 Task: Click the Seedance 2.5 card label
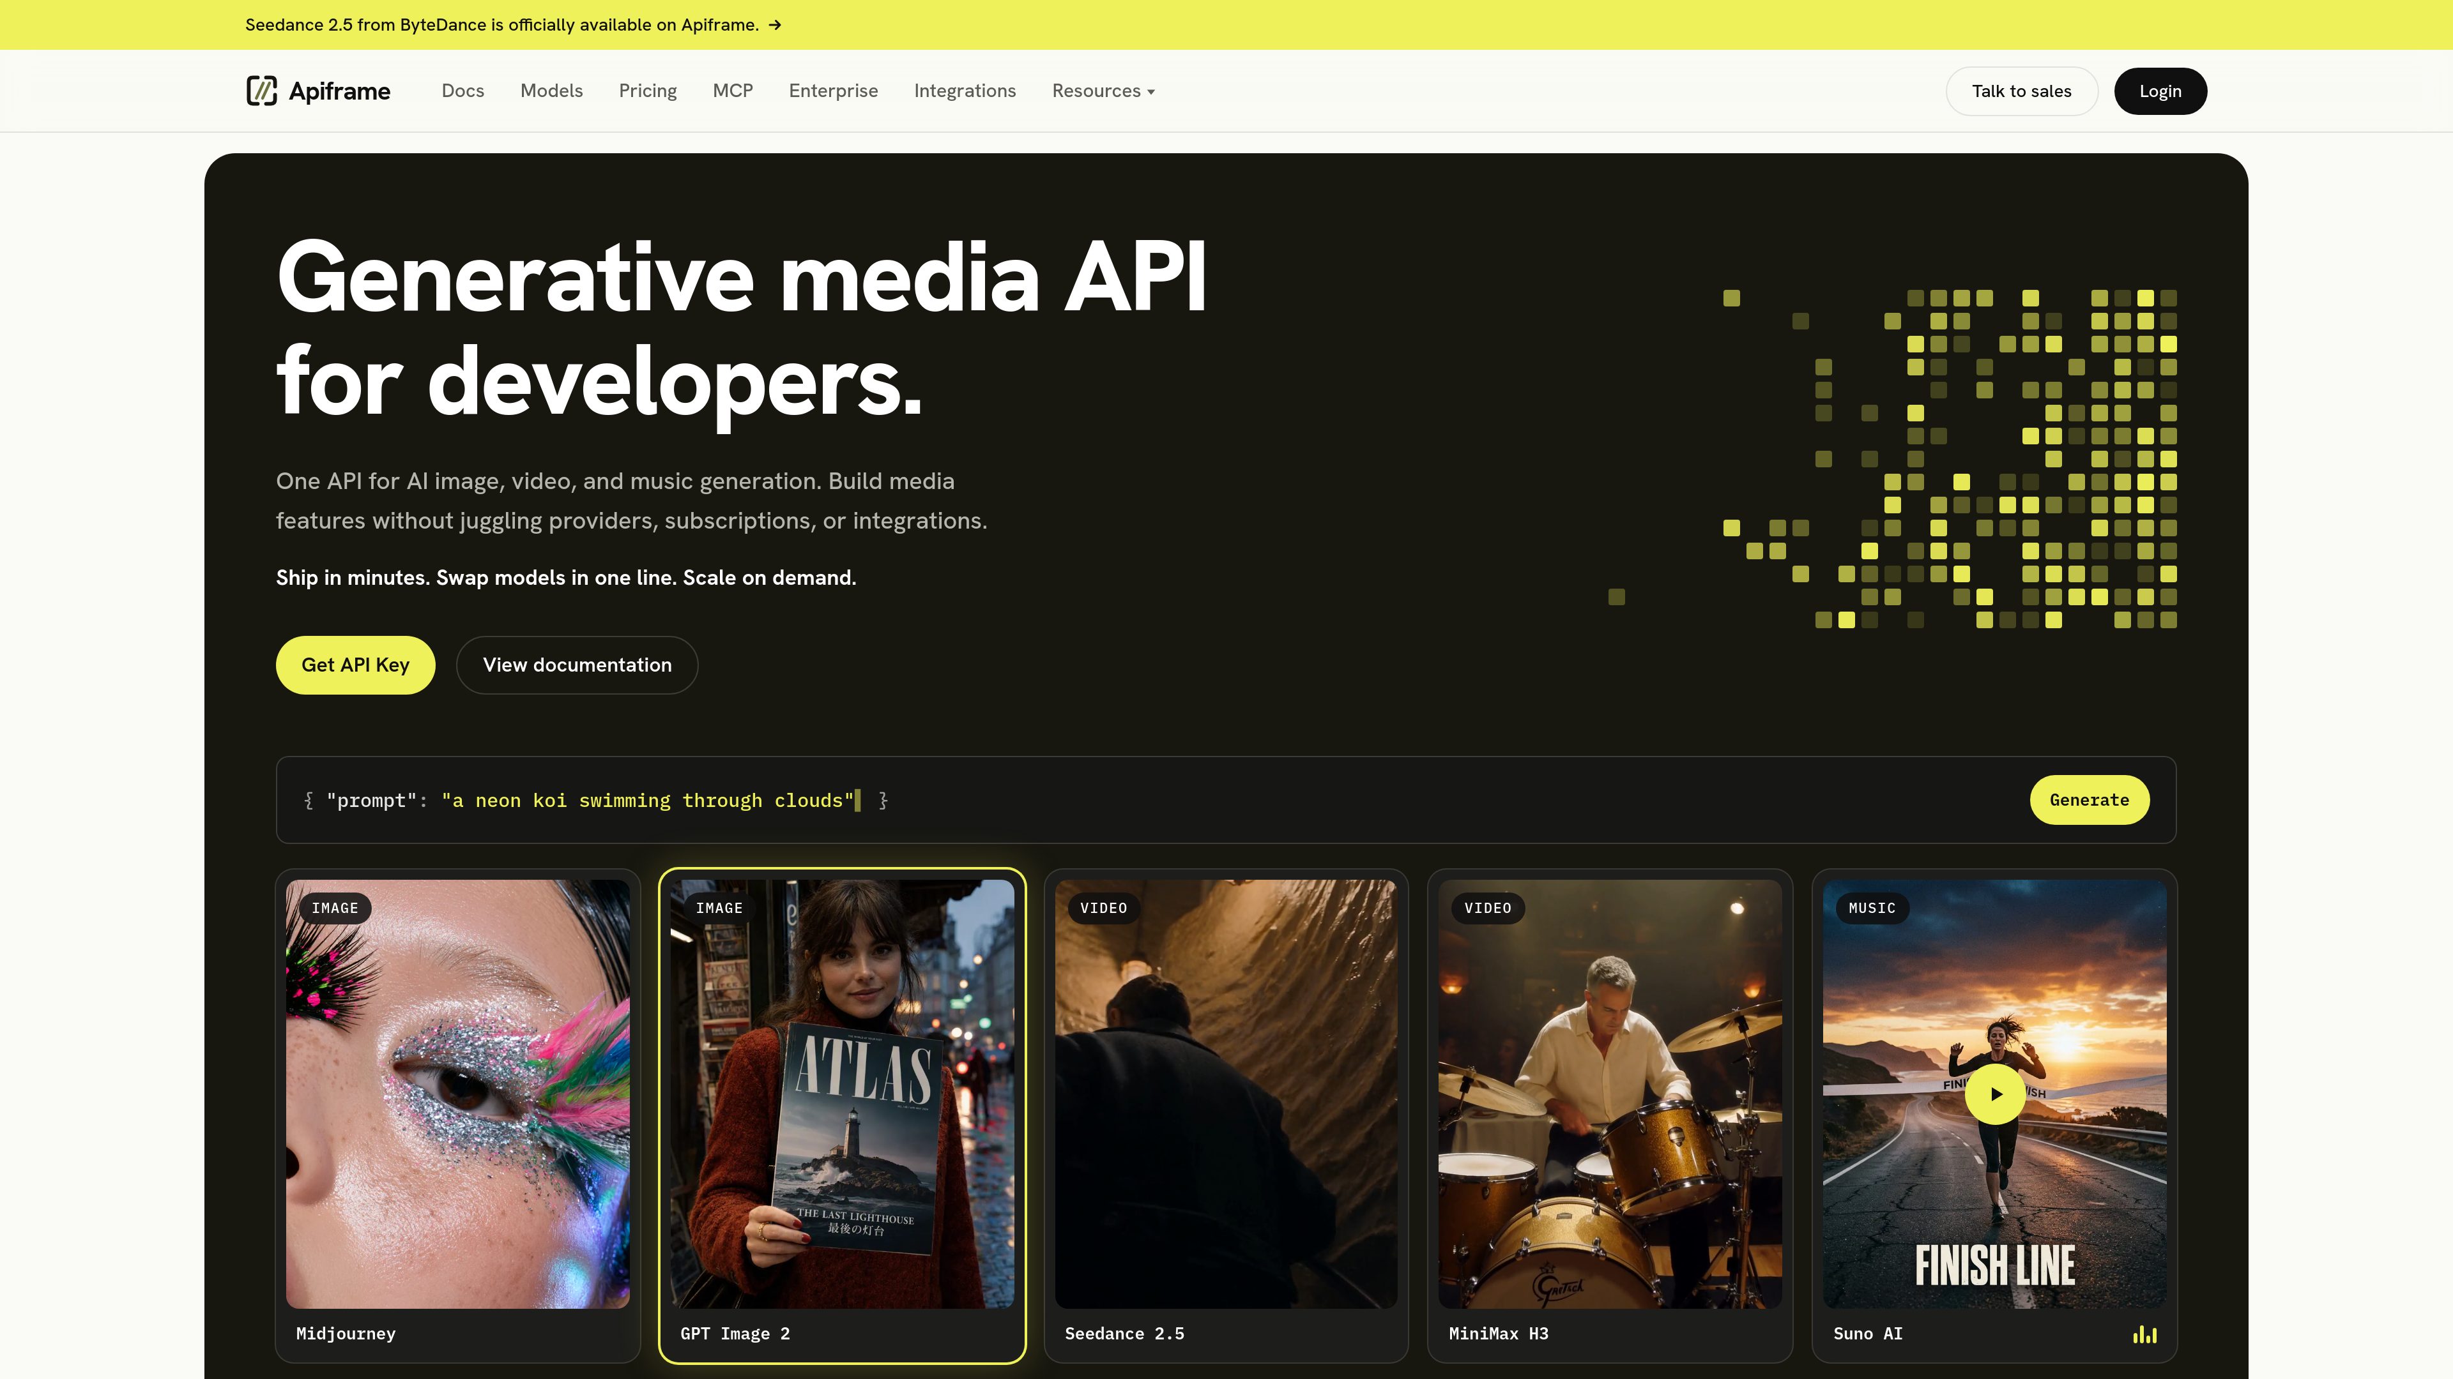coord(1124,1334)
